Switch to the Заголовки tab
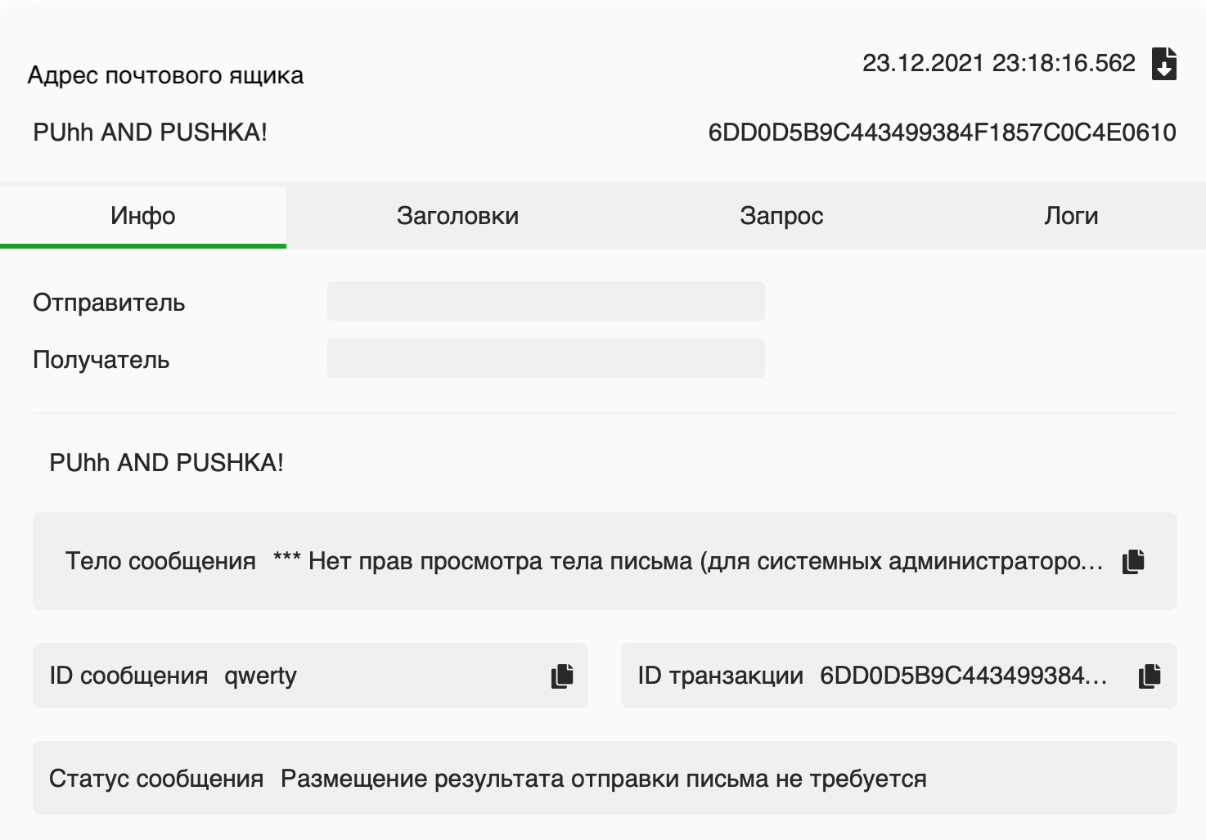 point(459,215)
